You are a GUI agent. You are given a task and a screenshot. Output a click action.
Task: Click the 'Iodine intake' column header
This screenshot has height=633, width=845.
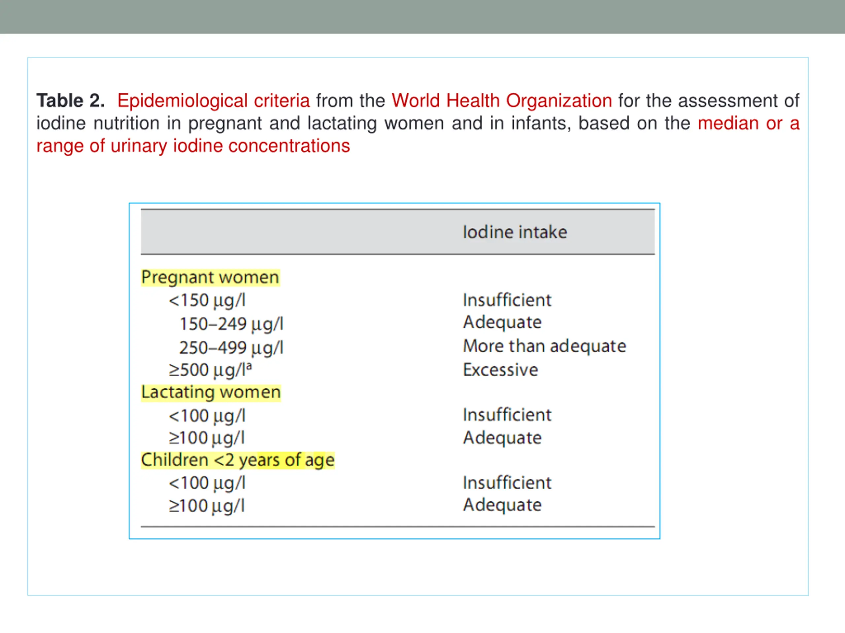click(x=515, y=232)
